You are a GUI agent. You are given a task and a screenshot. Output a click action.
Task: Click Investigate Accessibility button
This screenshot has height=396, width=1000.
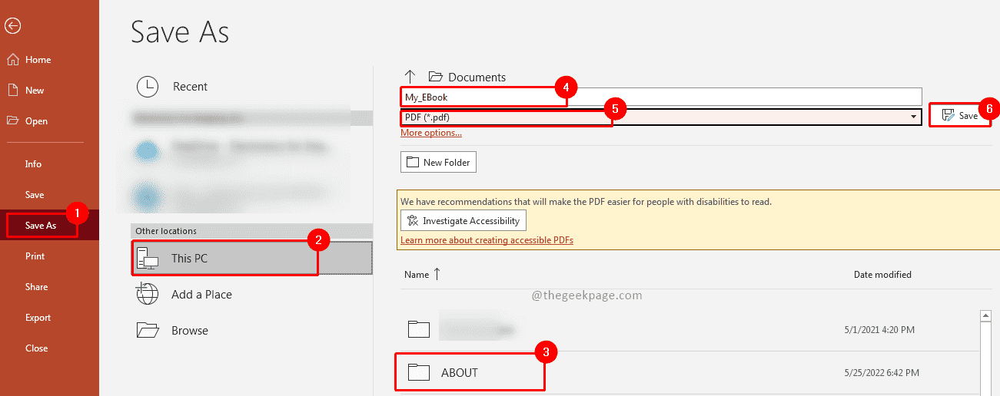pyautogui.click(x=463, y=220)
